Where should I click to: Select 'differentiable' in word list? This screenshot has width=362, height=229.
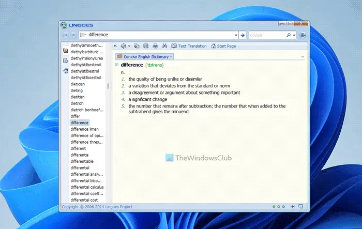[x=82, y=161]
